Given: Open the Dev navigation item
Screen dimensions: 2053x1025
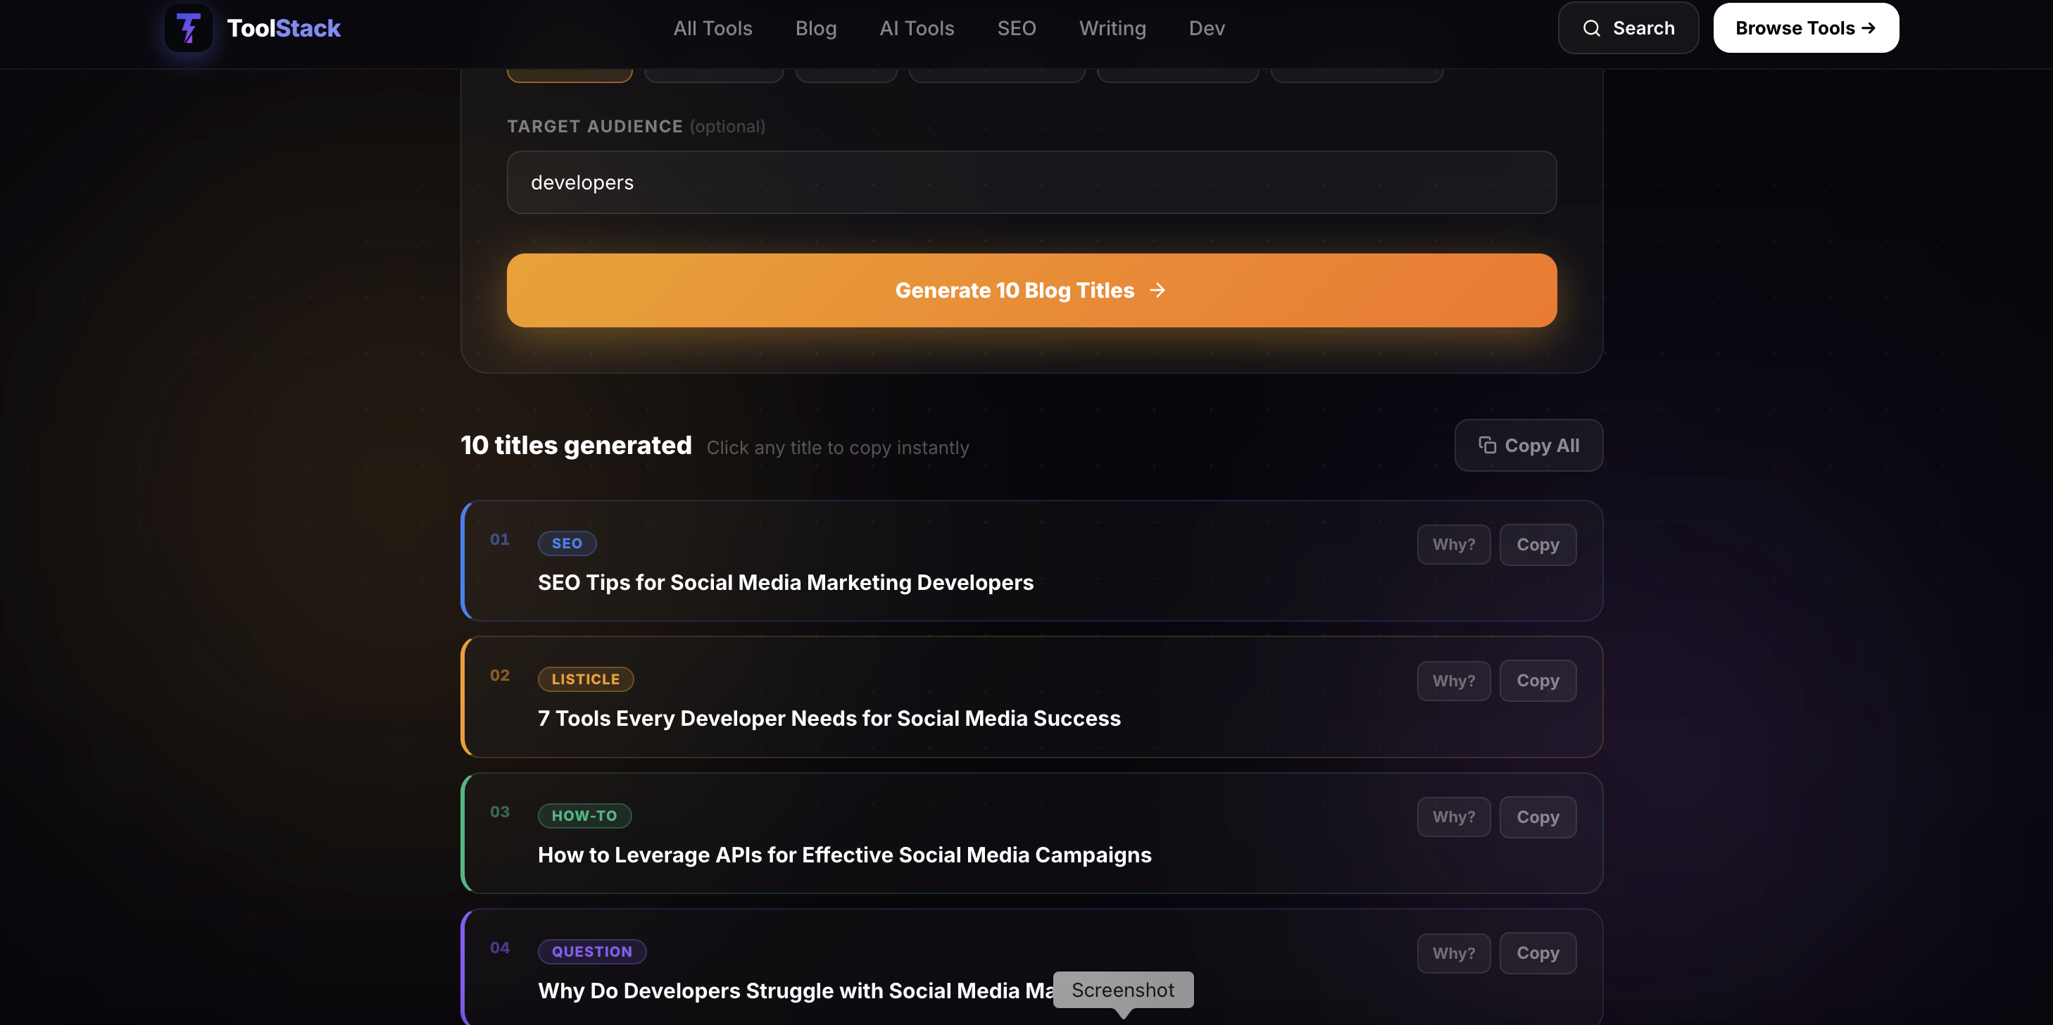Looking at the screenshot, I should click(x=1206, y=28).
